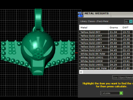The width and height of the screenshot is (133, 100).
Task: Click the 15.59 DWT value
Action: pyautogui.click(x=126, y=54)
